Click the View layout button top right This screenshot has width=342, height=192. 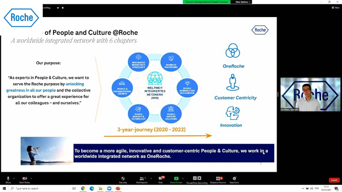coord(336,8)
